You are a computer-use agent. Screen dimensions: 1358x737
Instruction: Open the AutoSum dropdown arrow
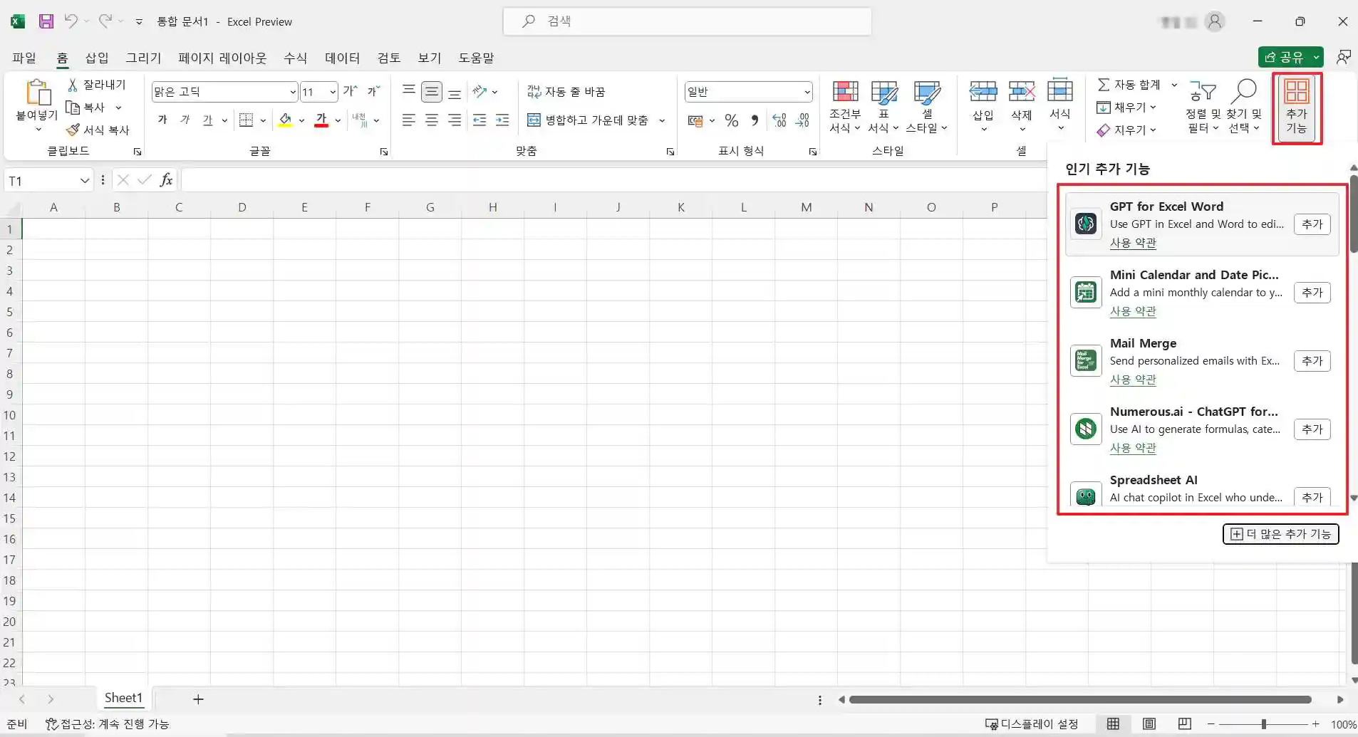point(1174,85)
